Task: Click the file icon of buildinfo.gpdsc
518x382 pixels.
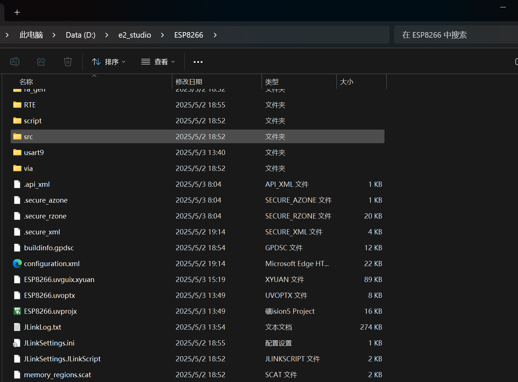Action: [17, 248]
